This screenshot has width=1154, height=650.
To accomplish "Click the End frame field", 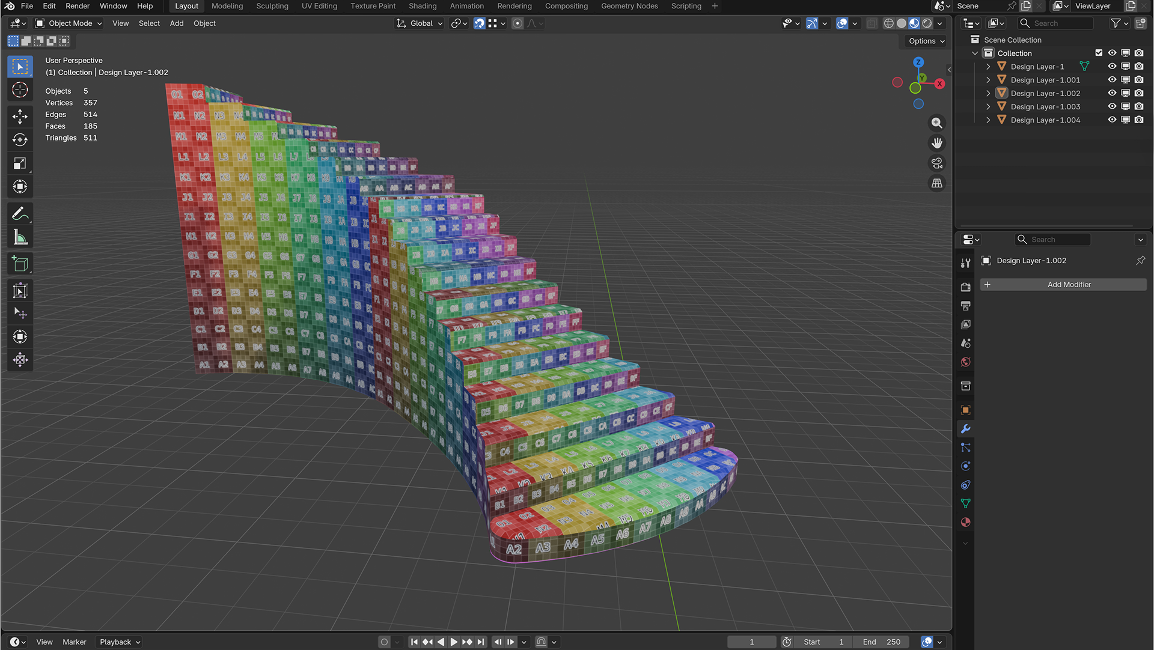I will coord(882,642).
